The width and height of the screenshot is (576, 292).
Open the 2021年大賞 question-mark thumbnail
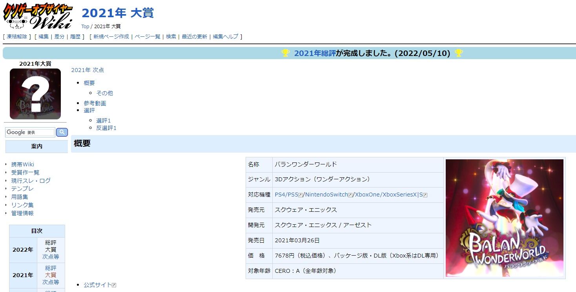coord(35,94)
